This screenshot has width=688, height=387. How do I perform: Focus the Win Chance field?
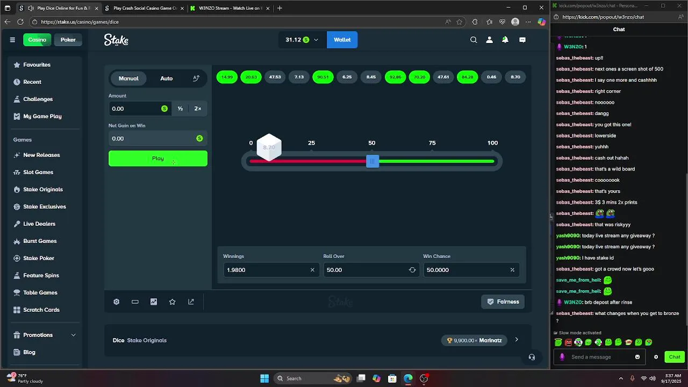[471, 270]
